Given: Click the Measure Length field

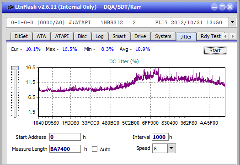Looking at the screenshot, I should tap(65, 149).
